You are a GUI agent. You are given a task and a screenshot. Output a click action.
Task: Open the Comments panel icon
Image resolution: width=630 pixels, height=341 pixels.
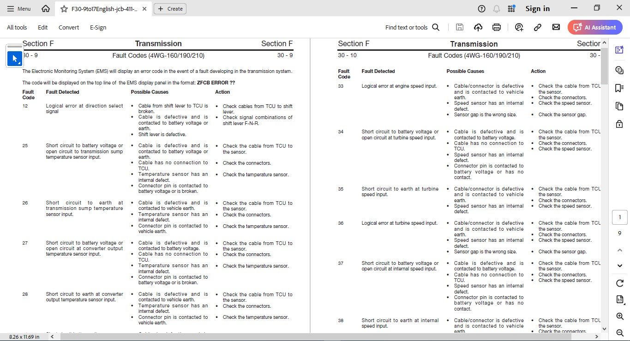[619, 70]
